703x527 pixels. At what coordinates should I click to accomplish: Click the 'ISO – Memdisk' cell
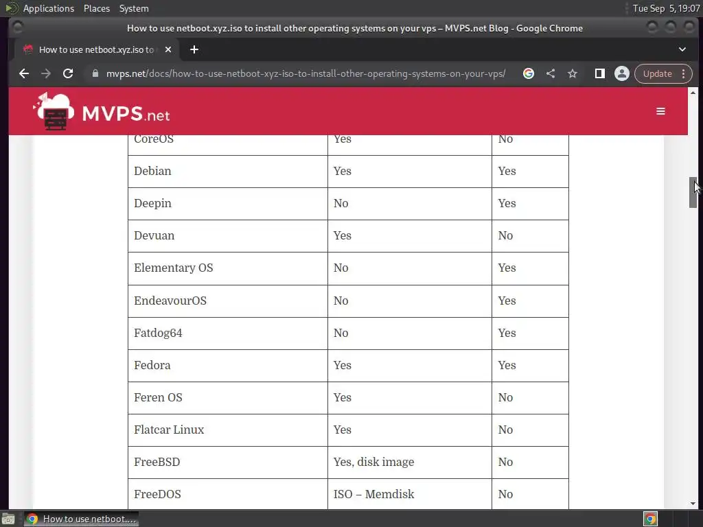pos(410,494)
